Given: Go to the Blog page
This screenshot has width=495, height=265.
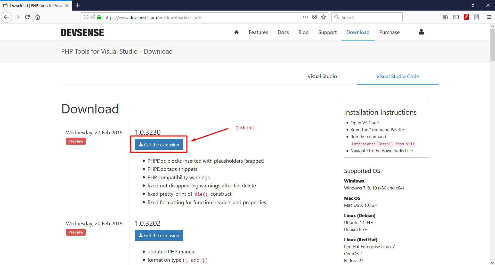Looking at the screenshot, I should click(303, 32).
